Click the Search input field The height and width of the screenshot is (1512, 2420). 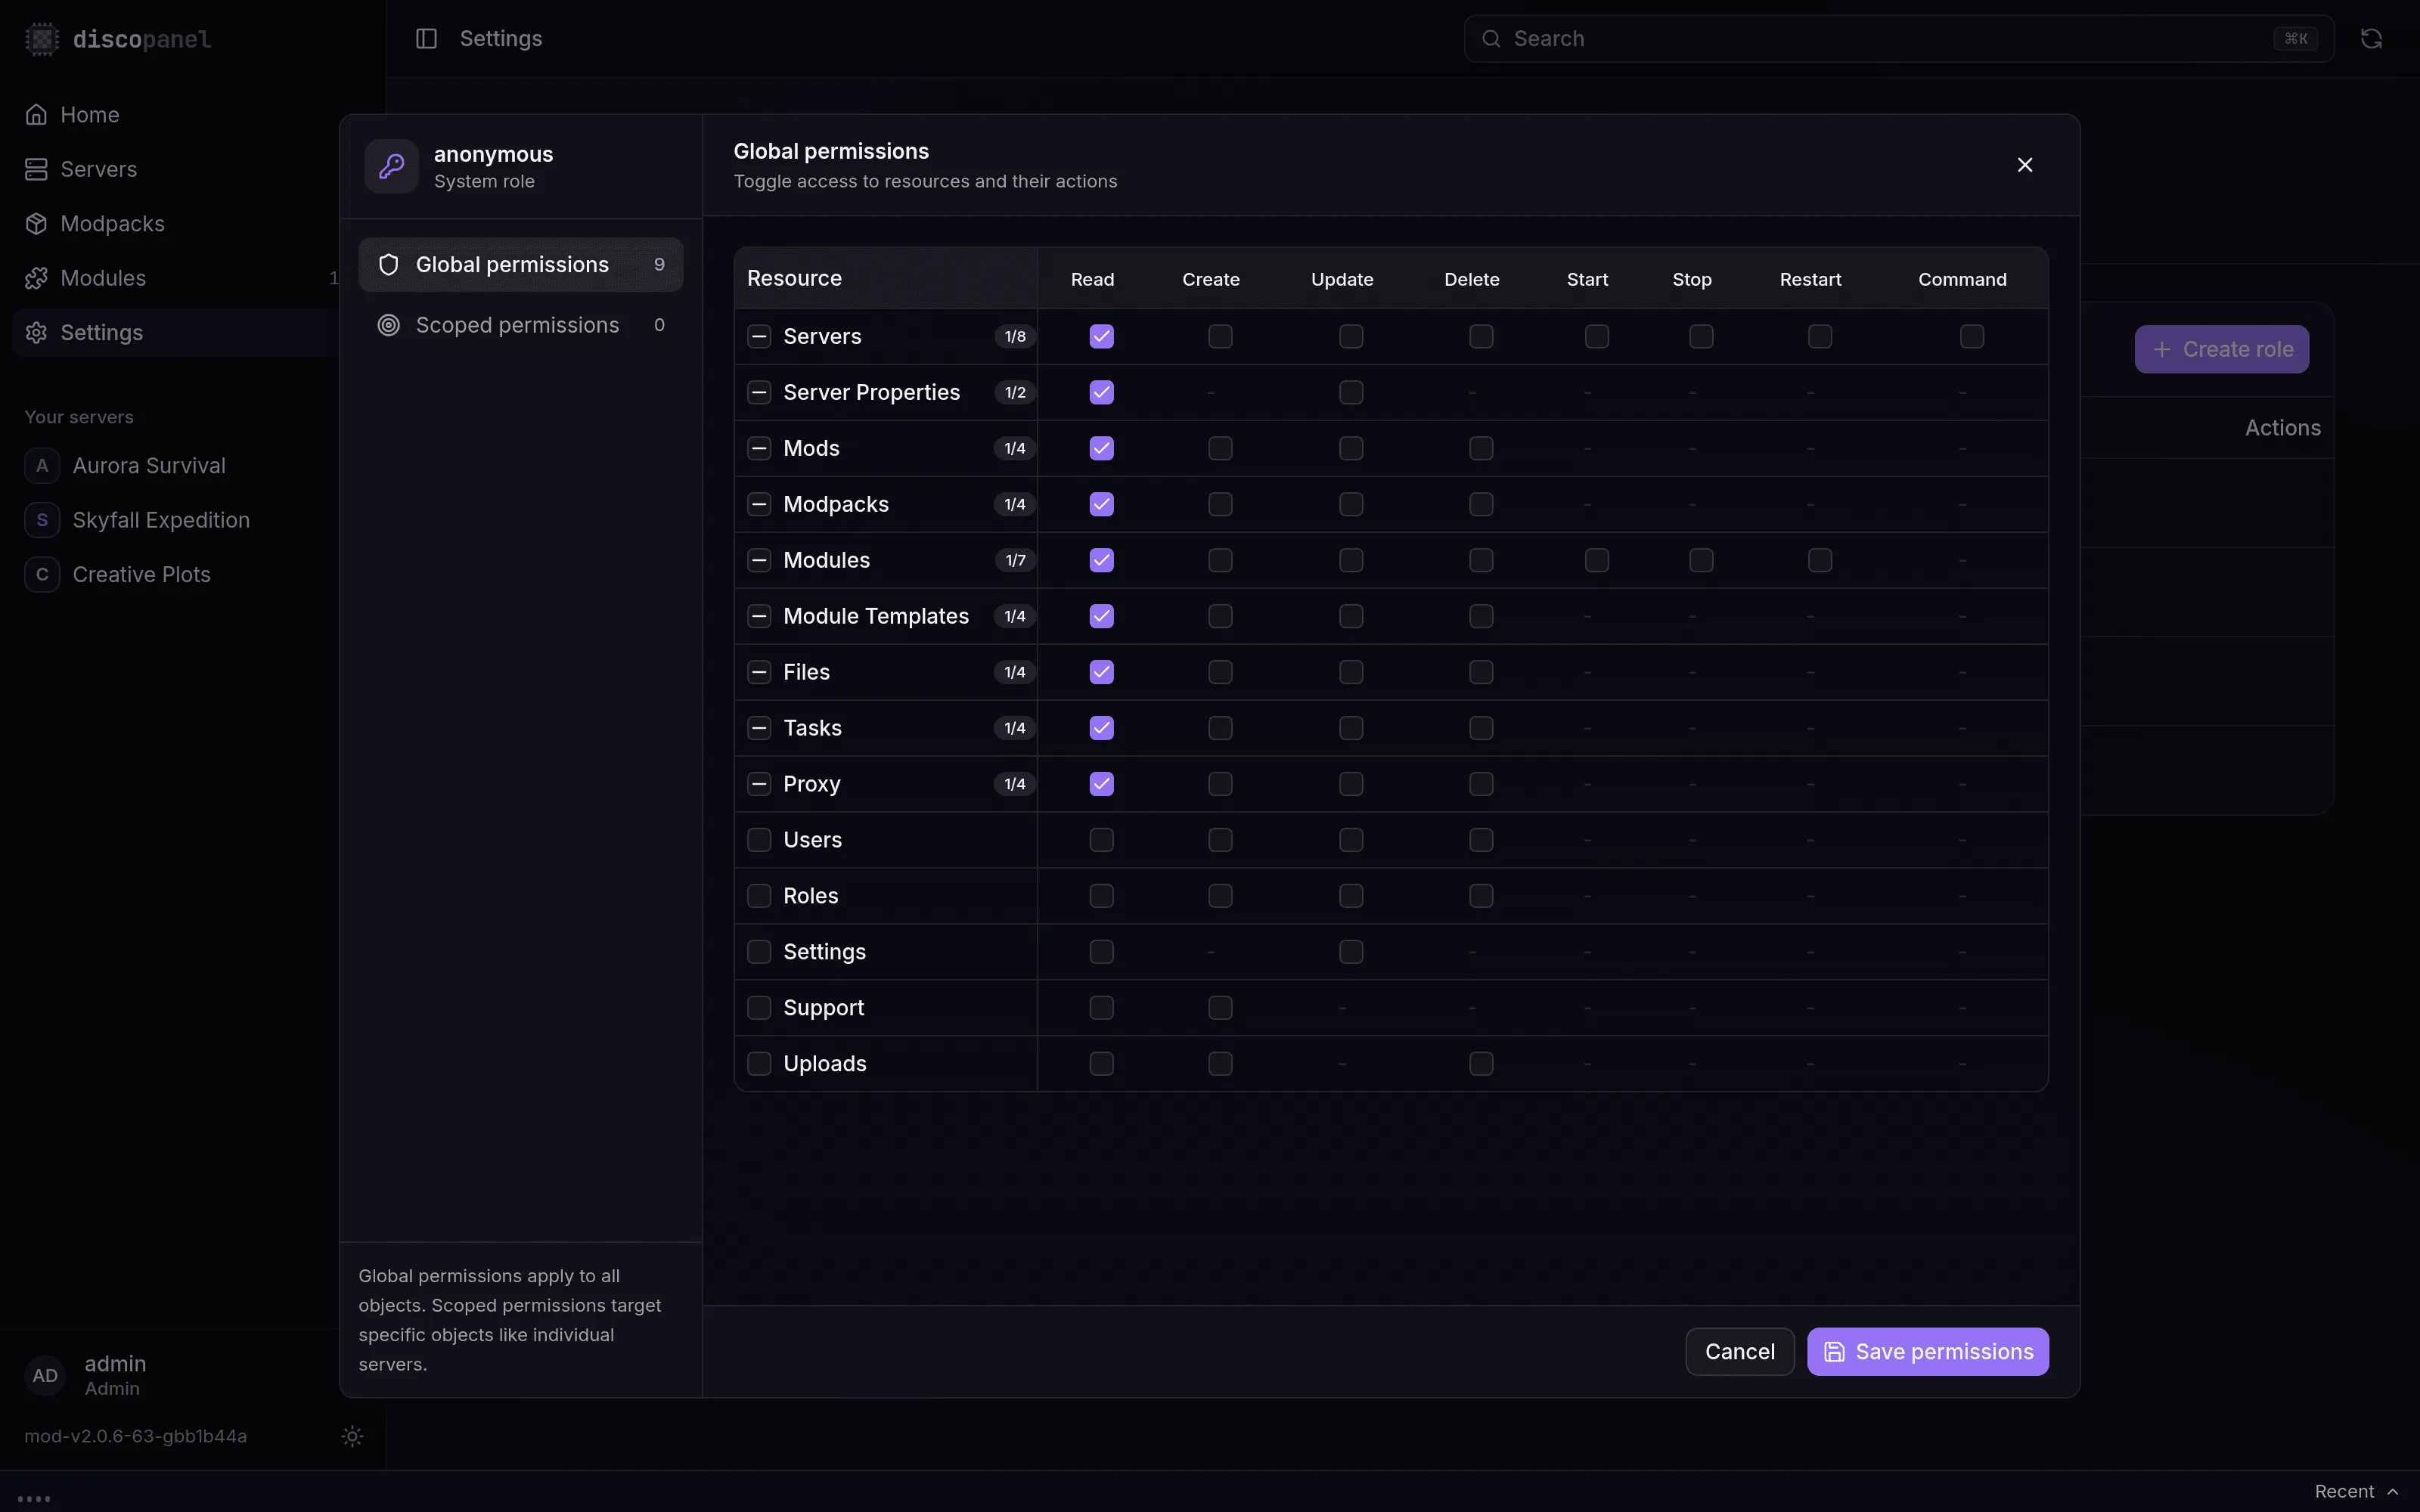[1899, 39]
